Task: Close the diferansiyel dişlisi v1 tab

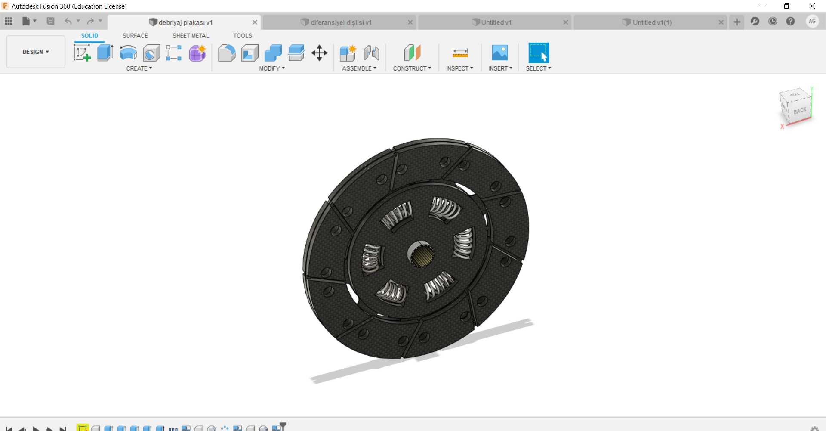Action: (x=410, y=22)
